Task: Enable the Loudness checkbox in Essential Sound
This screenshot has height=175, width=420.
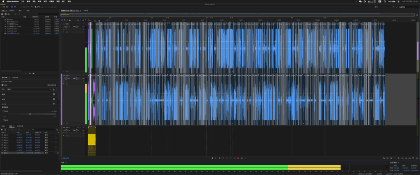Action: coord(54,94)
